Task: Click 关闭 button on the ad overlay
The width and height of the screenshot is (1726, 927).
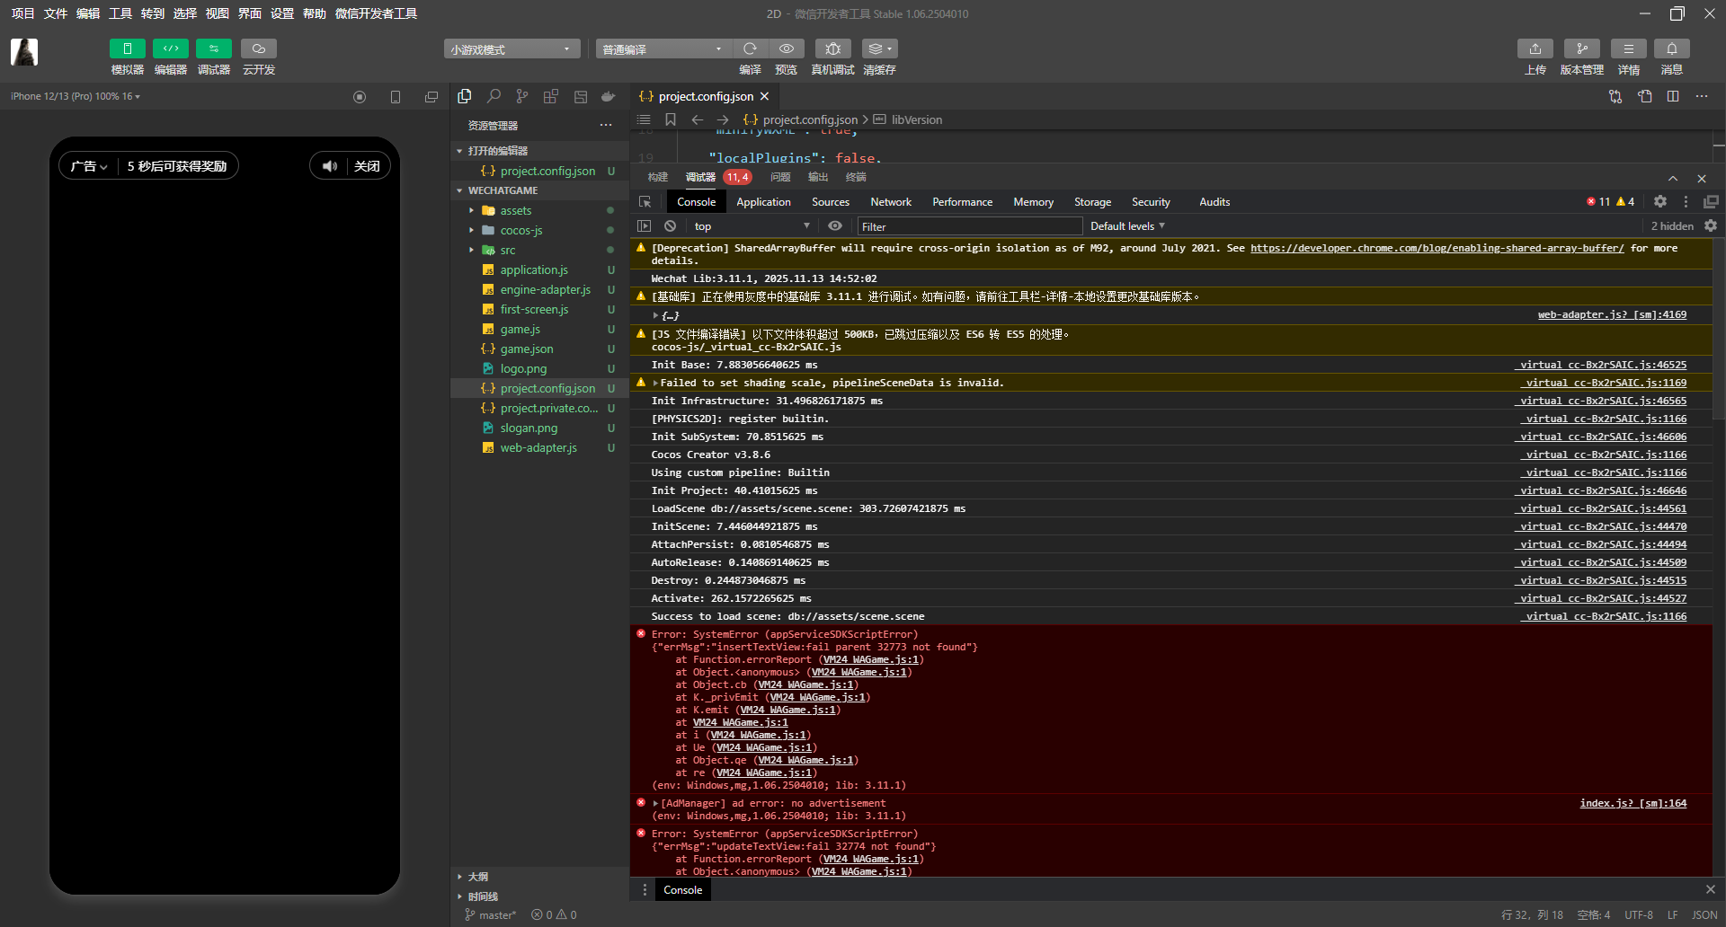Action: pos(367,166)
